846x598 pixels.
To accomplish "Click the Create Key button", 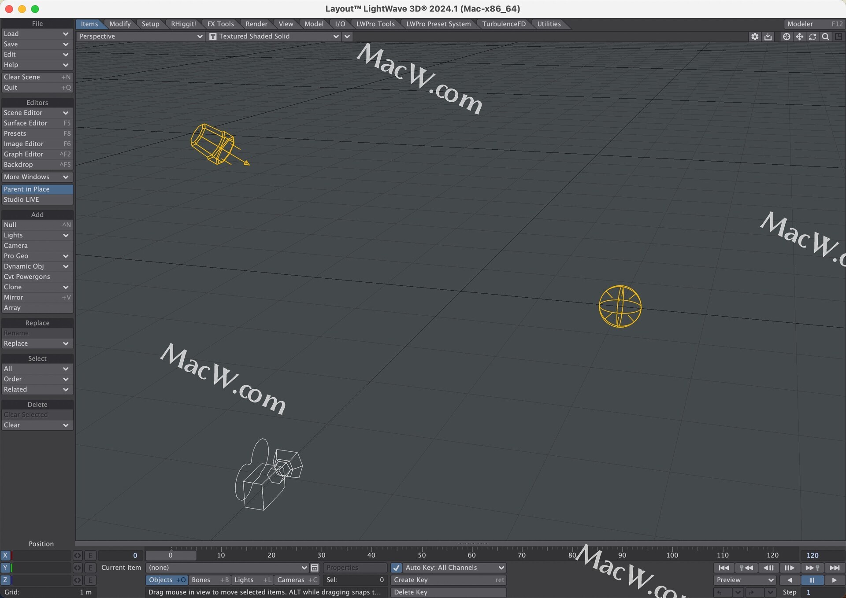I will [x=448, y=580].
